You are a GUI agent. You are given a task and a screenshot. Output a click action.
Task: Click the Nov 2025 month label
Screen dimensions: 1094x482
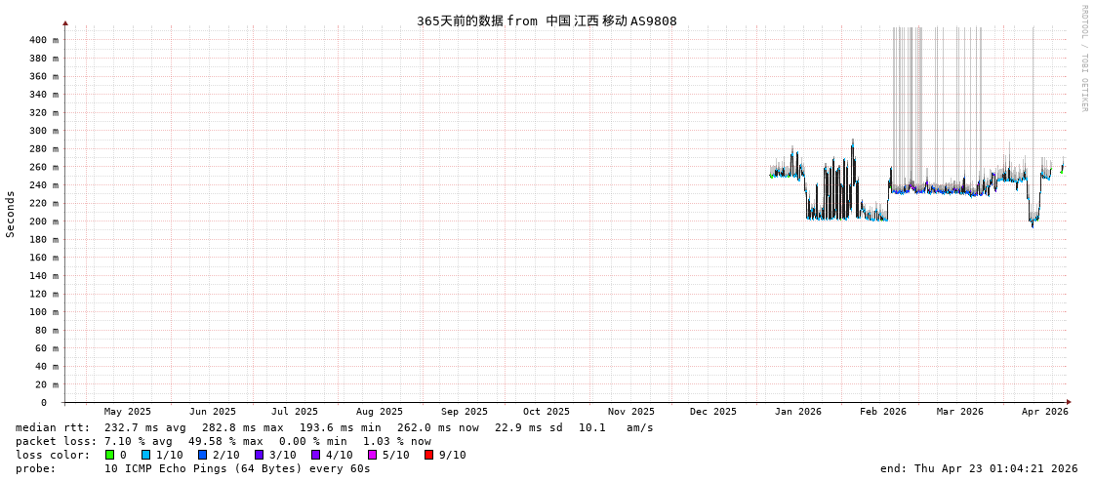[x=630, y=412]
